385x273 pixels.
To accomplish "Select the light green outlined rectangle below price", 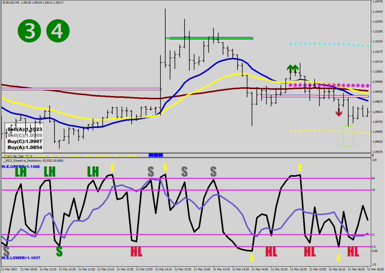I will [348, 136].
